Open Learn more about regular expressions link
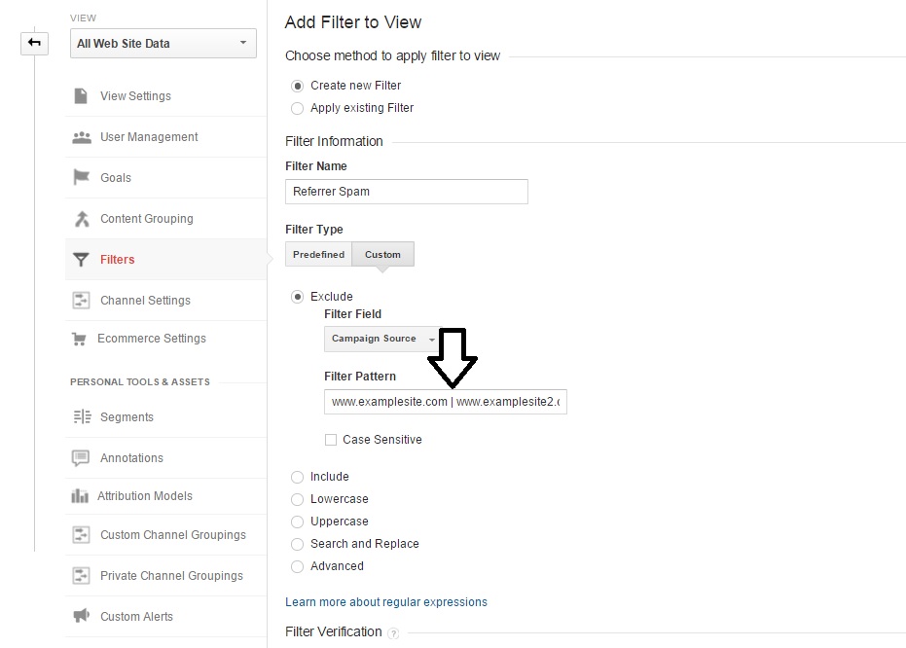This screenshot has width=906, height=648. click(386, 602)
